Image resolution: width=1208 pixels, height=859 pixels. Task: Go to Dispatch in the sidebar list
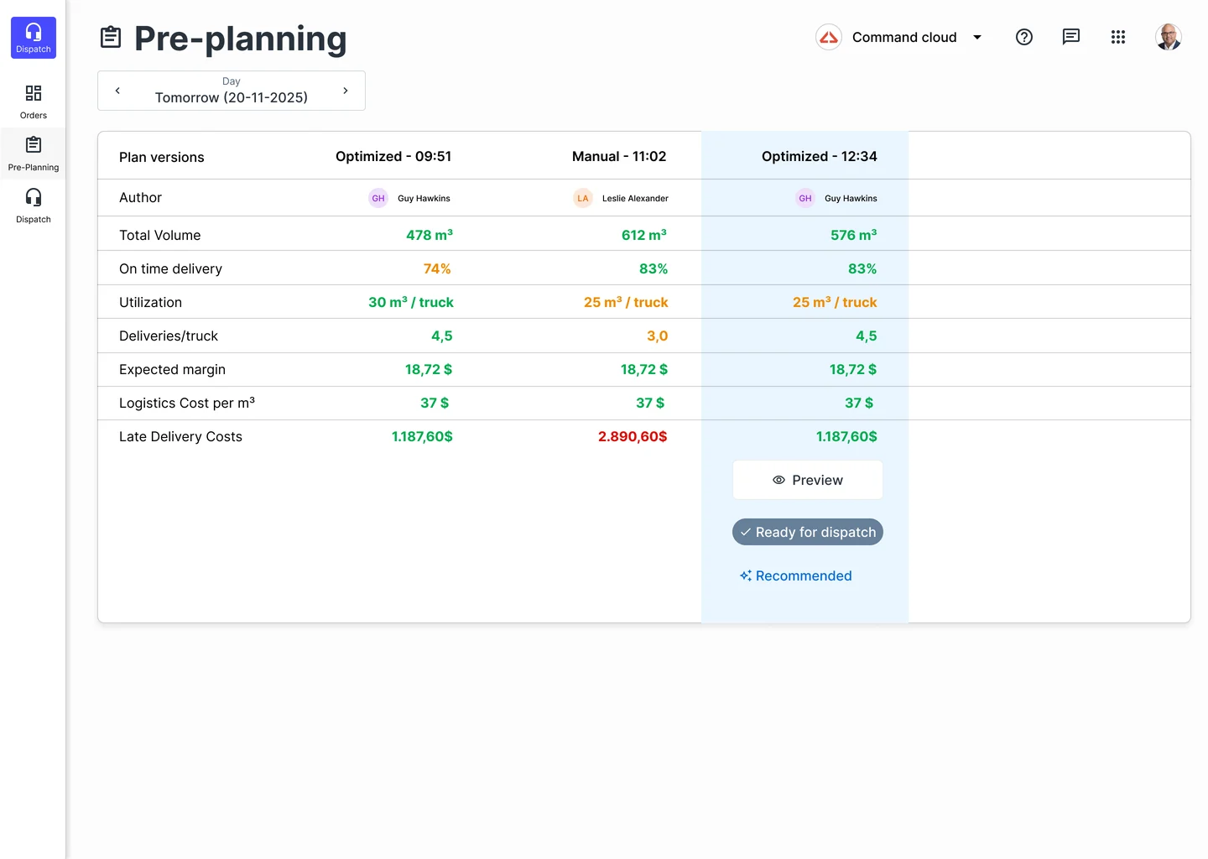coord(34,206)
